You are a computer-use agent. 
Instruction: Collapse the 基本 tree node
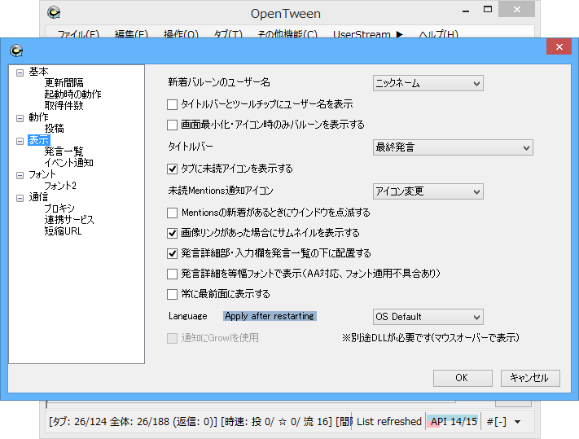click(x=20, y=72)
